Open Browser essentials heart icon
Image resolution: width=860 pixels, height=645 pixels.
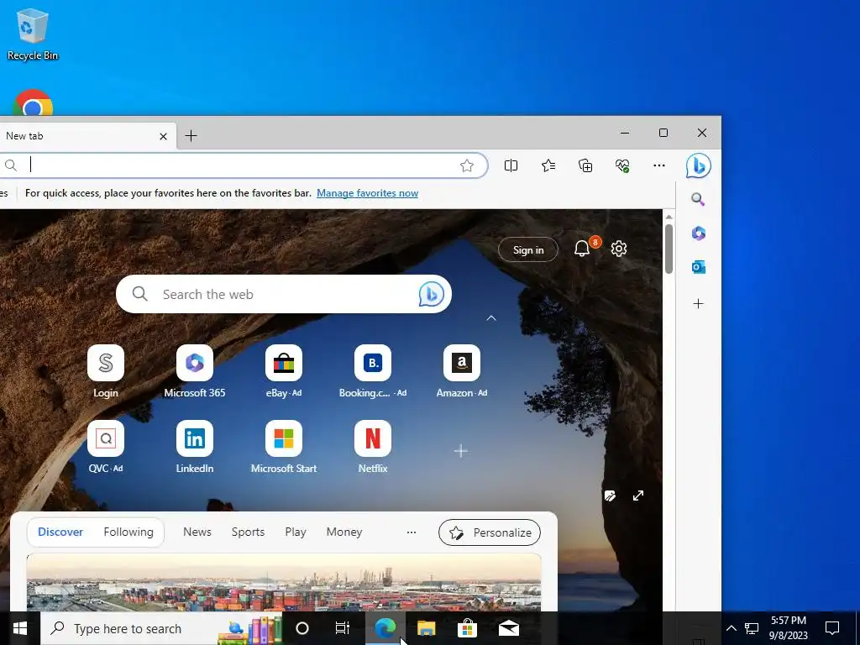tap(622, 165)
